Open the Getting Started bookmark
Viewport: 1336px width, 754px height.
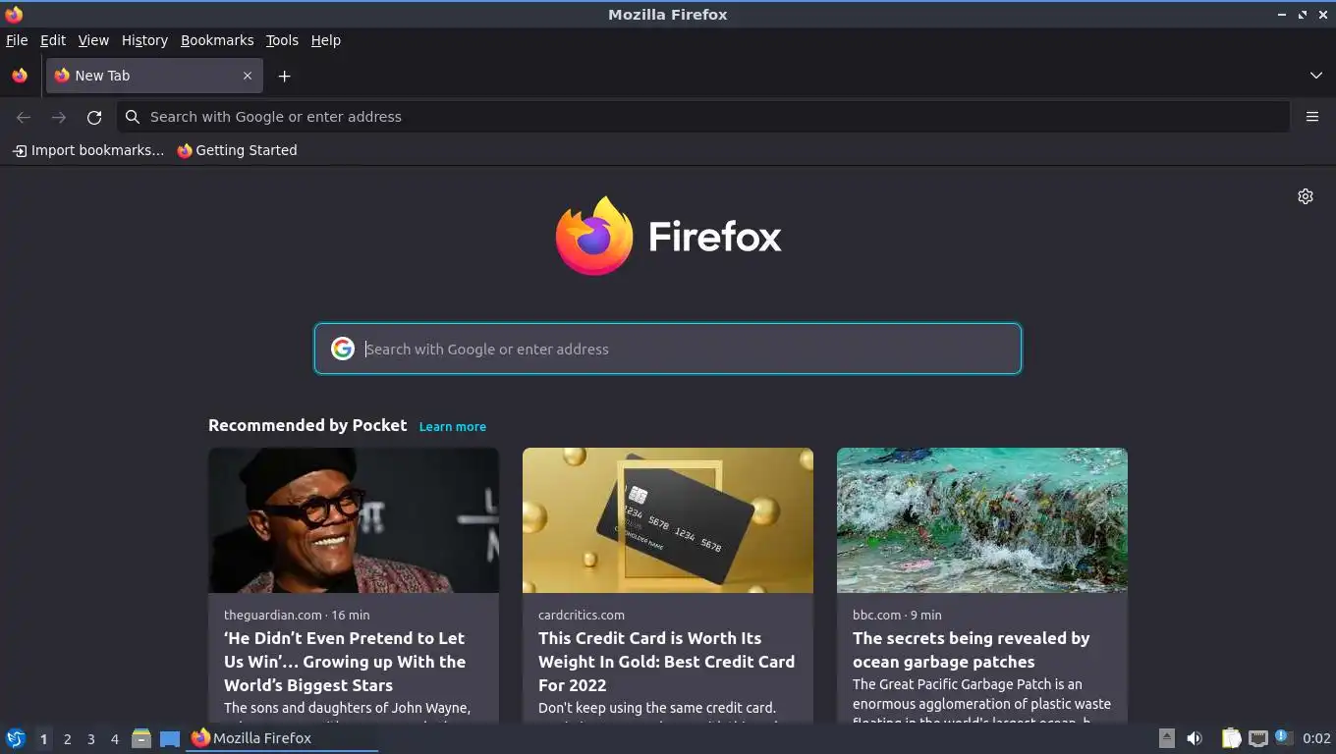point(237,150)
